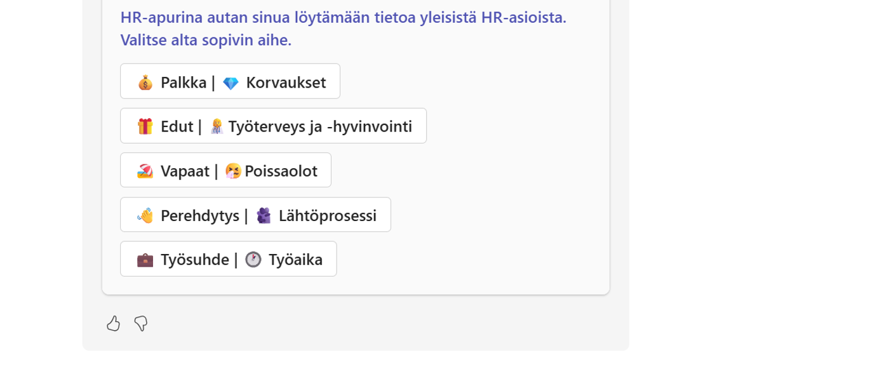
Task: Click the gift box emoji beside Edut
Action: pyautogui.click(x=145, y=126)
